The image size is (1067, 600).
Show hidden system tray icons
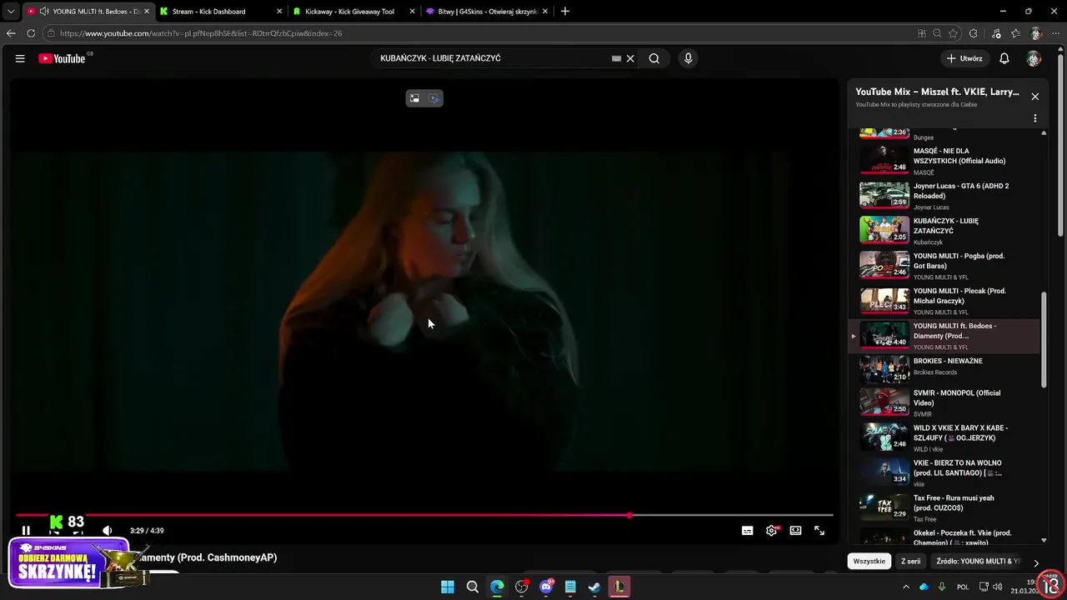906,587
